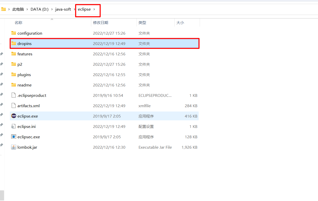Click size '416 KB' of eclipse.exe
Screen dimensions: 318x201
pos(191,116)
